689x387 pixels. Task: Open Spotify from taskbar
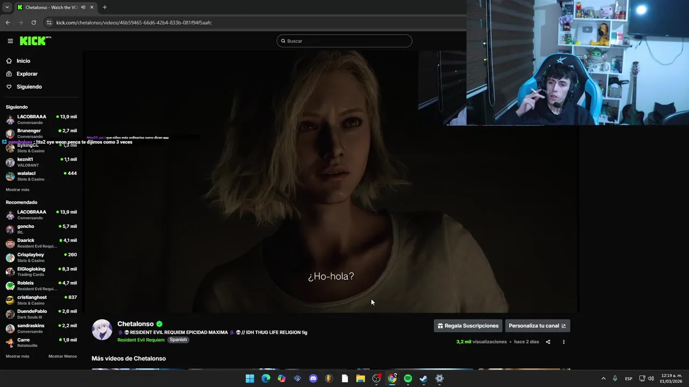pyautogui.click(x=408, y=378)
